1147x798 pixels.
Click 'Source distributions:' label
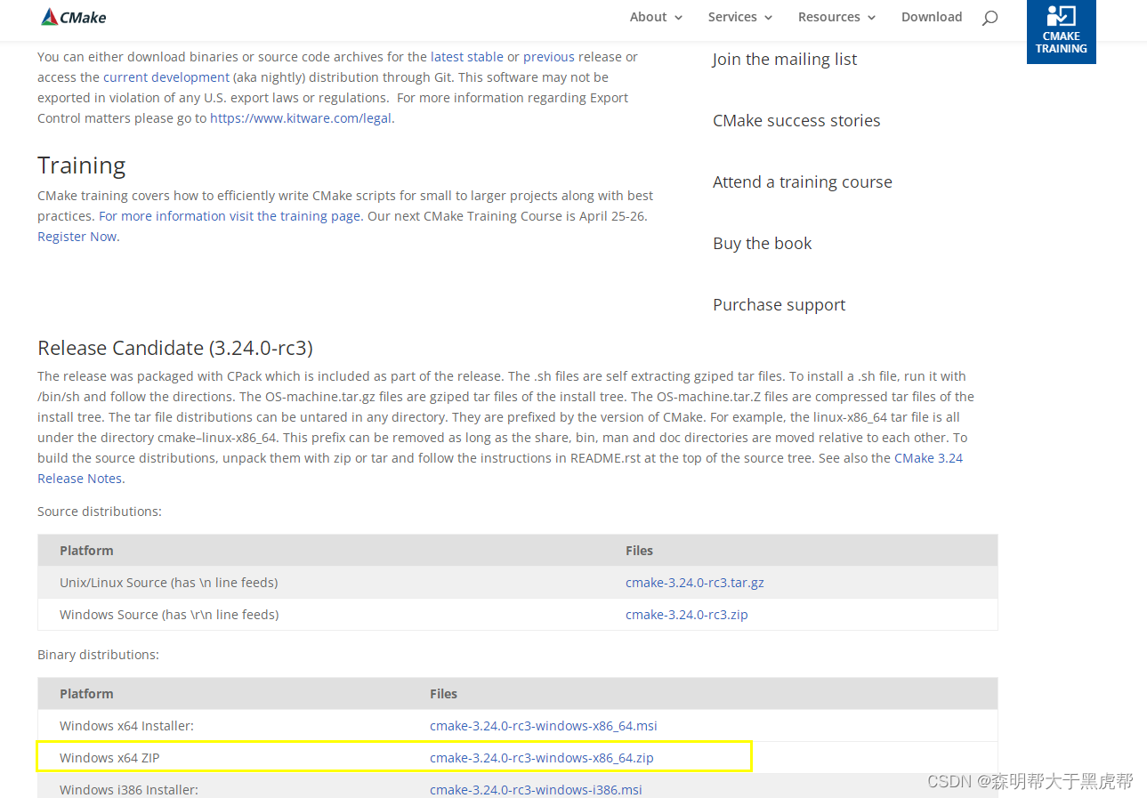100,512
